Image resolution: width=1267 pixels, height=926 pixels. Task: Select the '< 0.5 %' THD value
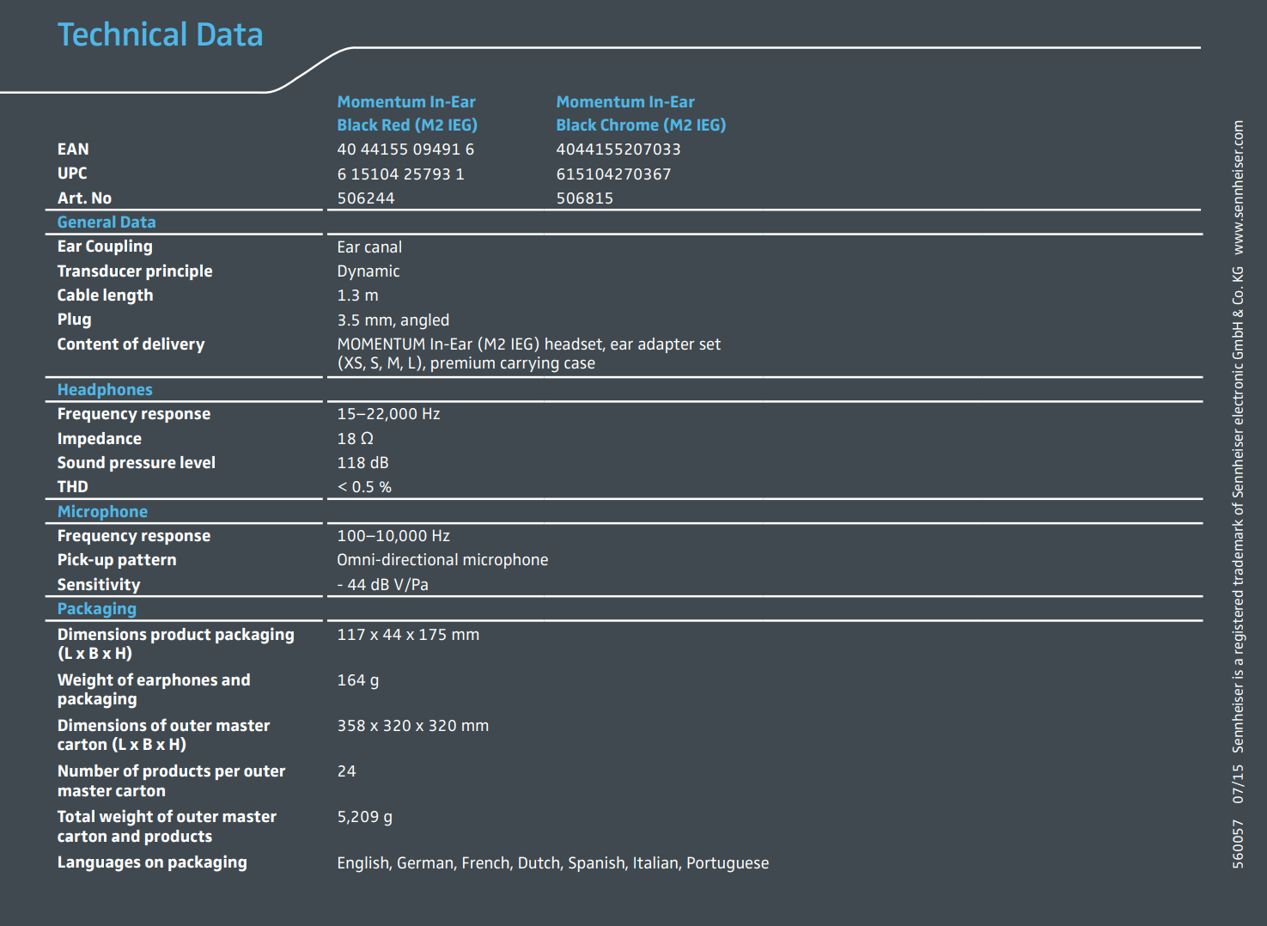click(x=364, y=487)
